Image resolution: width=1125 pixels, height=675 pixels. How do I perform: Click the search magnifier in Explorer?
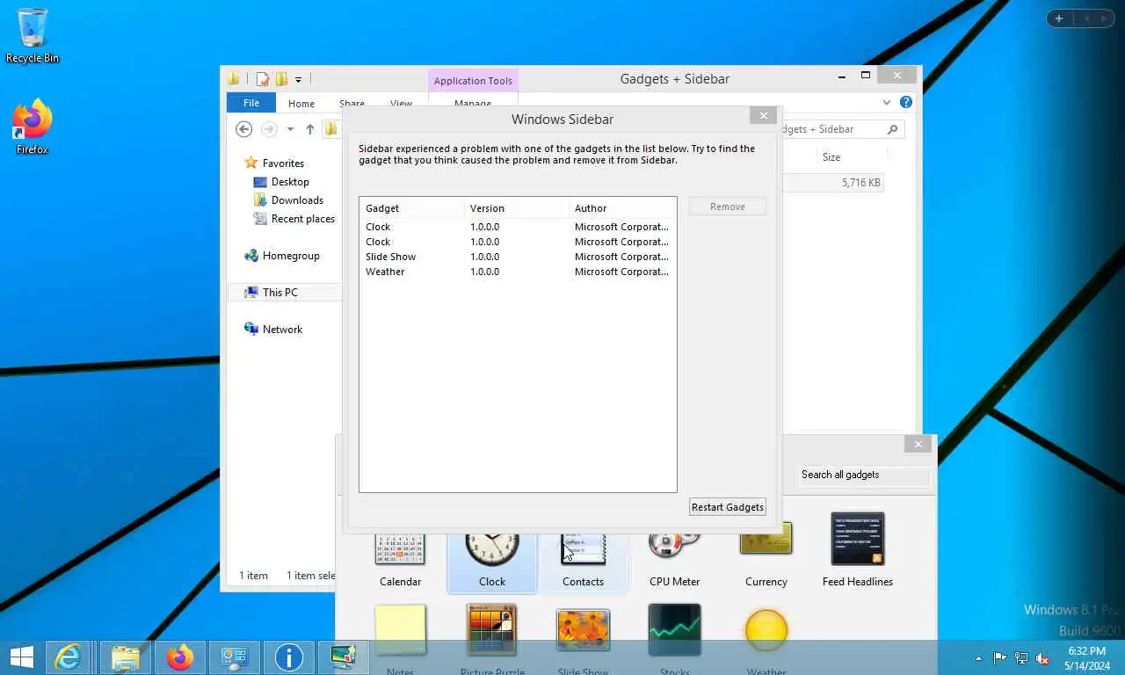point(892,129)
